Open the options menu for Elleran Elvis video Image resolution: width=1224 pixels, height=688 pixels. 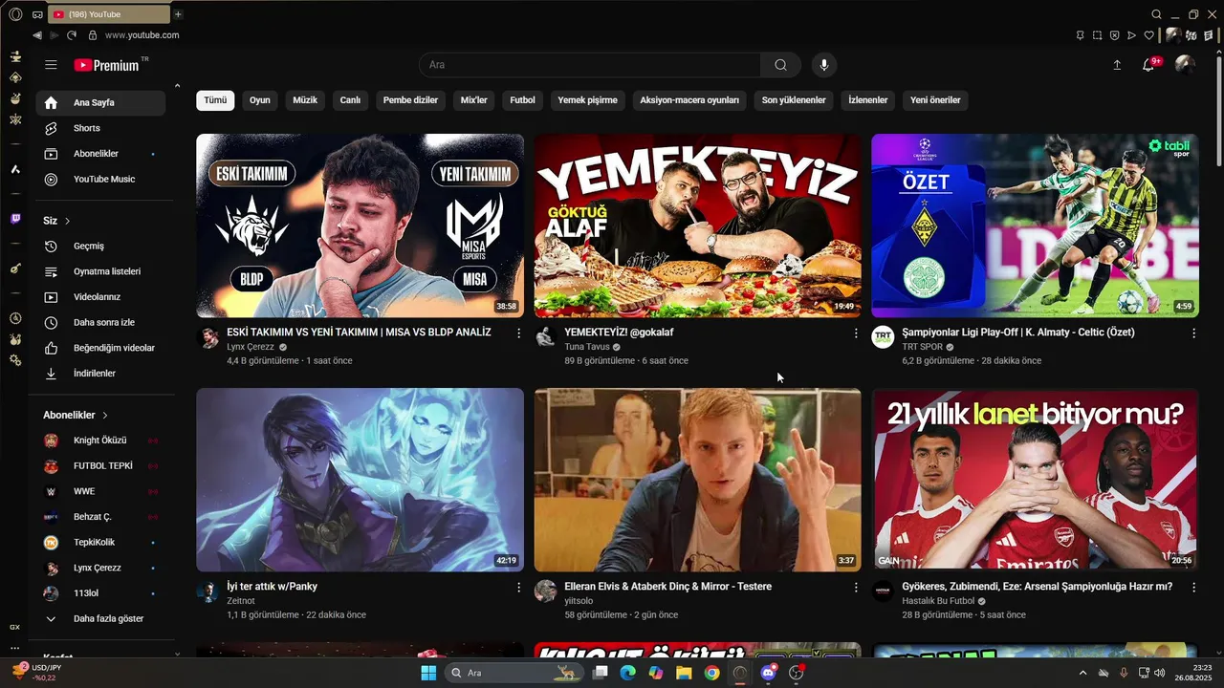click(856, 588)
